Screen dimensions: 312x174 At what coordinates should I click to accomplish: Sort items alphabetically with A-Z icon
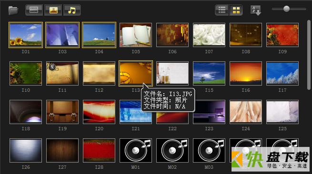[x=255, y=10]
